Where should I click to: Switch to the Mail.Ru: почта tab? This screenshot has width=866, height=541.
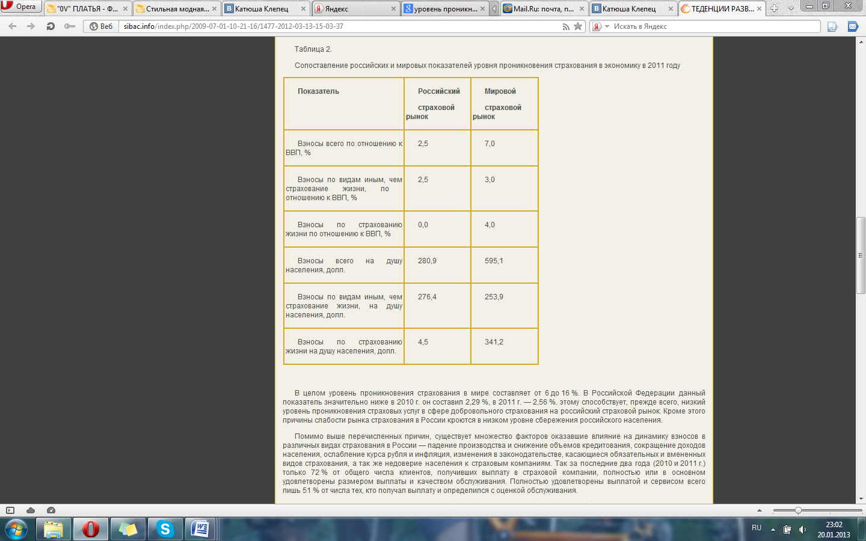544,9
